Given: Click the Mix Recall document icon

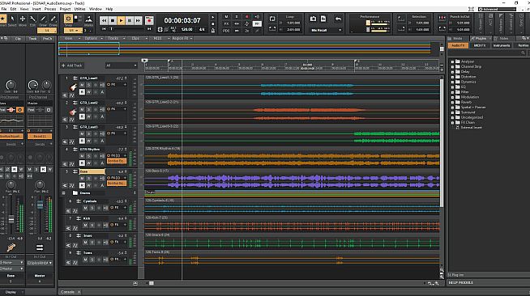Looking at the screenshot, I should [323, 19].
